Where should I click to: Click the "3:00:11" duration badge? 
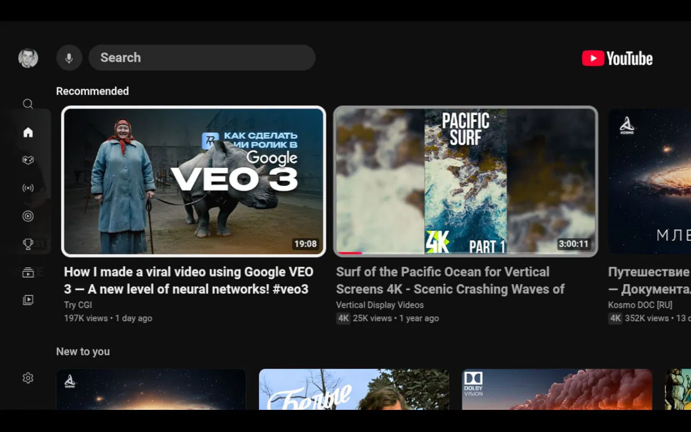(574, 244)
